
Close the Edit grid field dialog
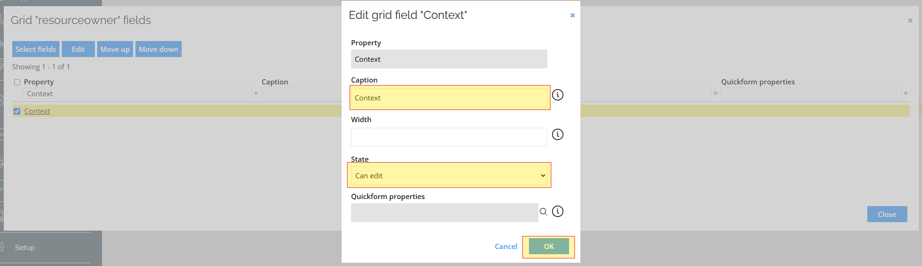pos(572,15)
